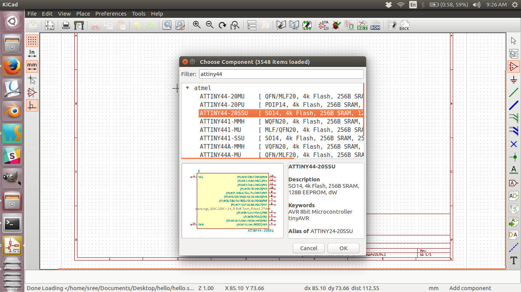Open the Library editor icon
521x292 pixels.
click(x=281, y=25)
